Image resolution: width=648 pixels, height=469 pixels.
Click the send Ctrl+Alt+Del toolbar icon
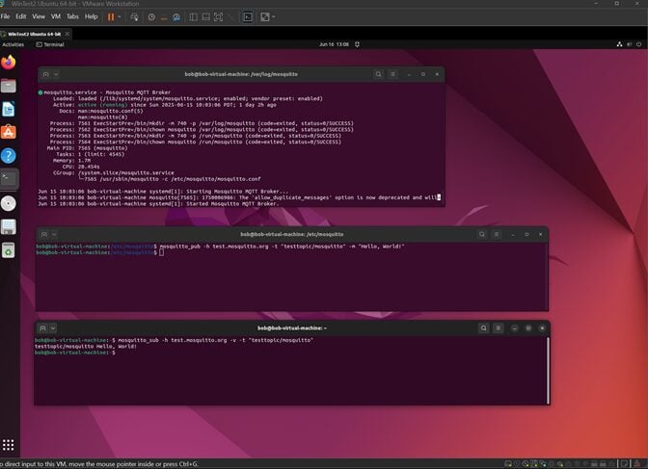coord(136,16)
